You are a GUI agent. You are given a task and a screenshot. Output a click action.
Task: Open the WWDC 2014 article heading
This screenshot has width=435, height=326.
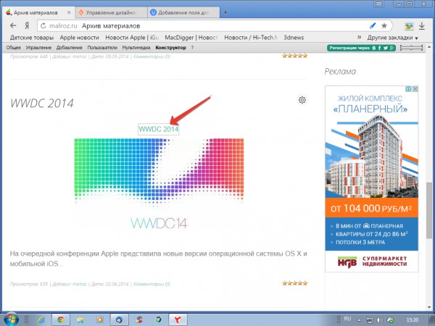(x=42, y=104)
